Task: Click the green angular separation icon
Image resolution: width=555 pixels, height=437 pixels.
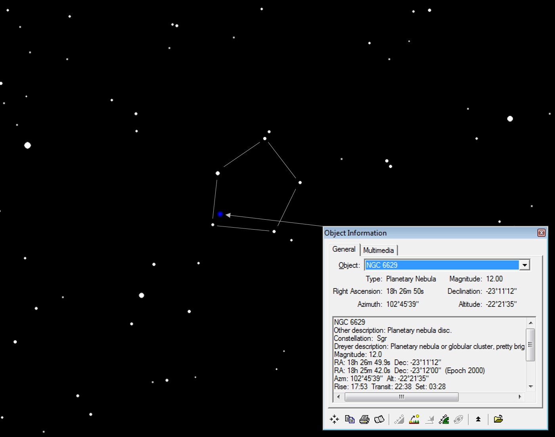Action: (444, 419)
